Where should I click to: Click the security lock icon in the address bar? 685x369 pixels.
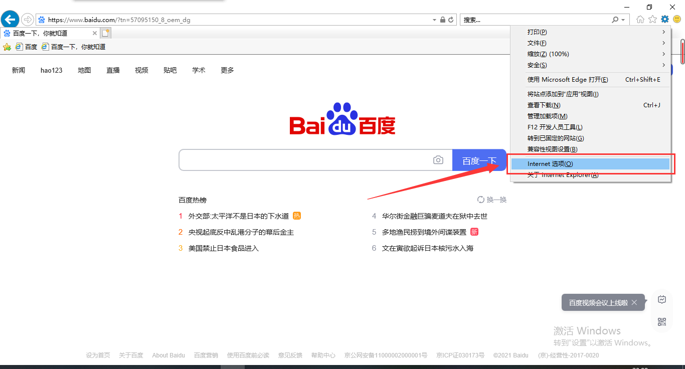point(442,19)
